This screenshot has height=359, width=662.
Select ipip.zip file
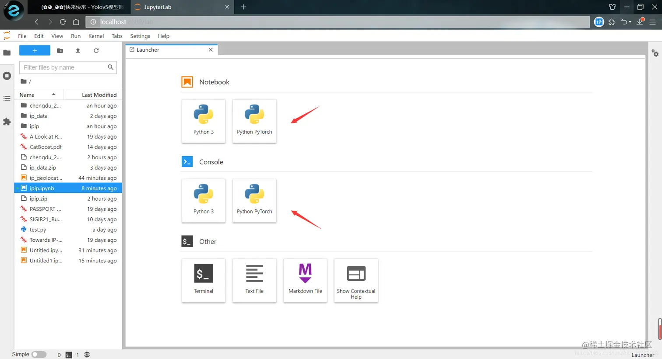coord(68,199)
